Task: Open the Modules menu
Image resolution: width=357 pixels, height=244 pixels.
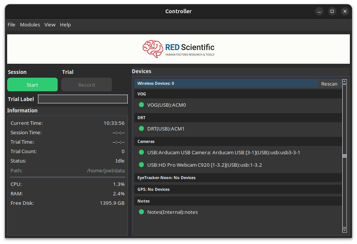Action: pos(30,25)
